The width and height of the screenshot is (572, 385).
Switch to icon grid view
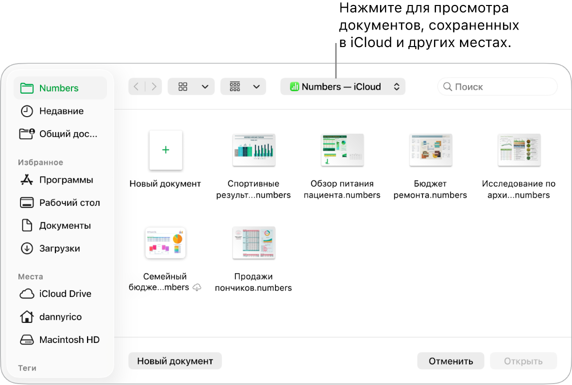click(x=183, y=87)
